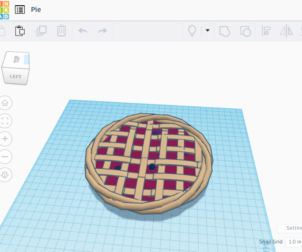Fit the view to the selection
Screen dimensions: 302x252
point(6,121)
